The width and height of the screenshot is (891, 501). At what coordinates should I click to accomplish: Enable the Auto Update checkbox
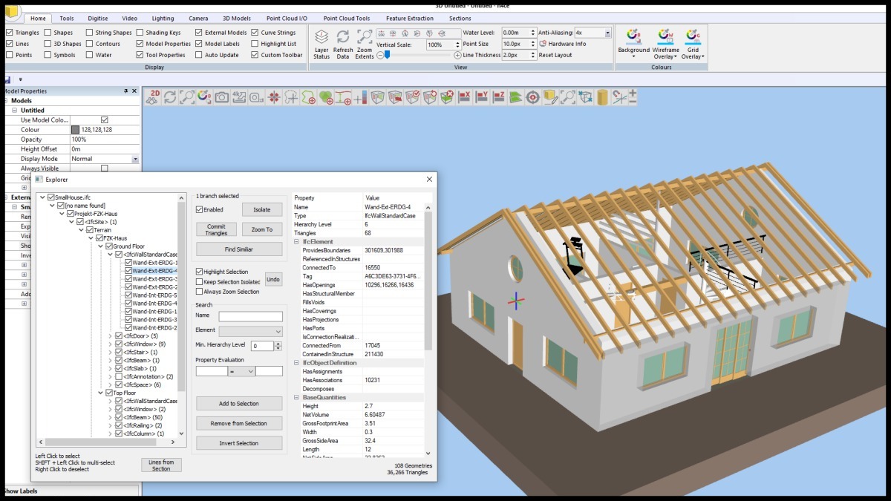199,55
